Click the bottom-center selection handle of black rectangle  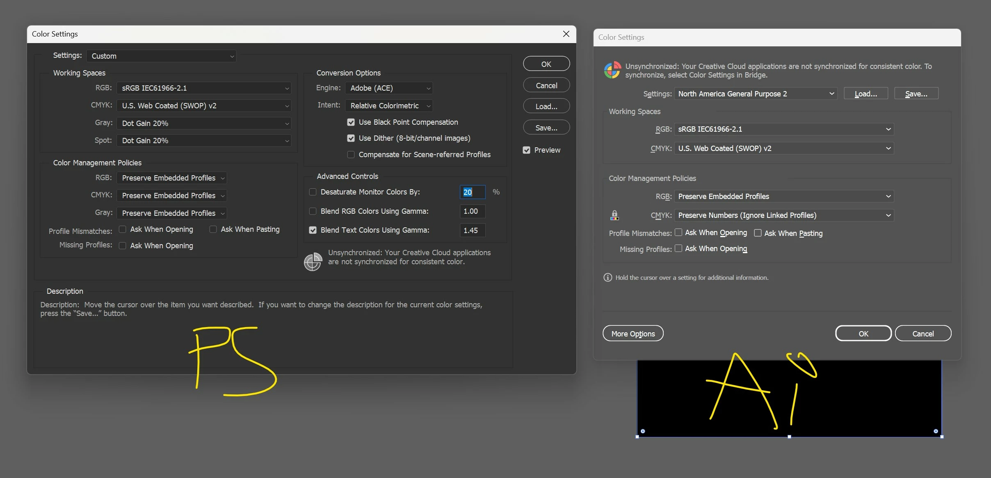789,437
